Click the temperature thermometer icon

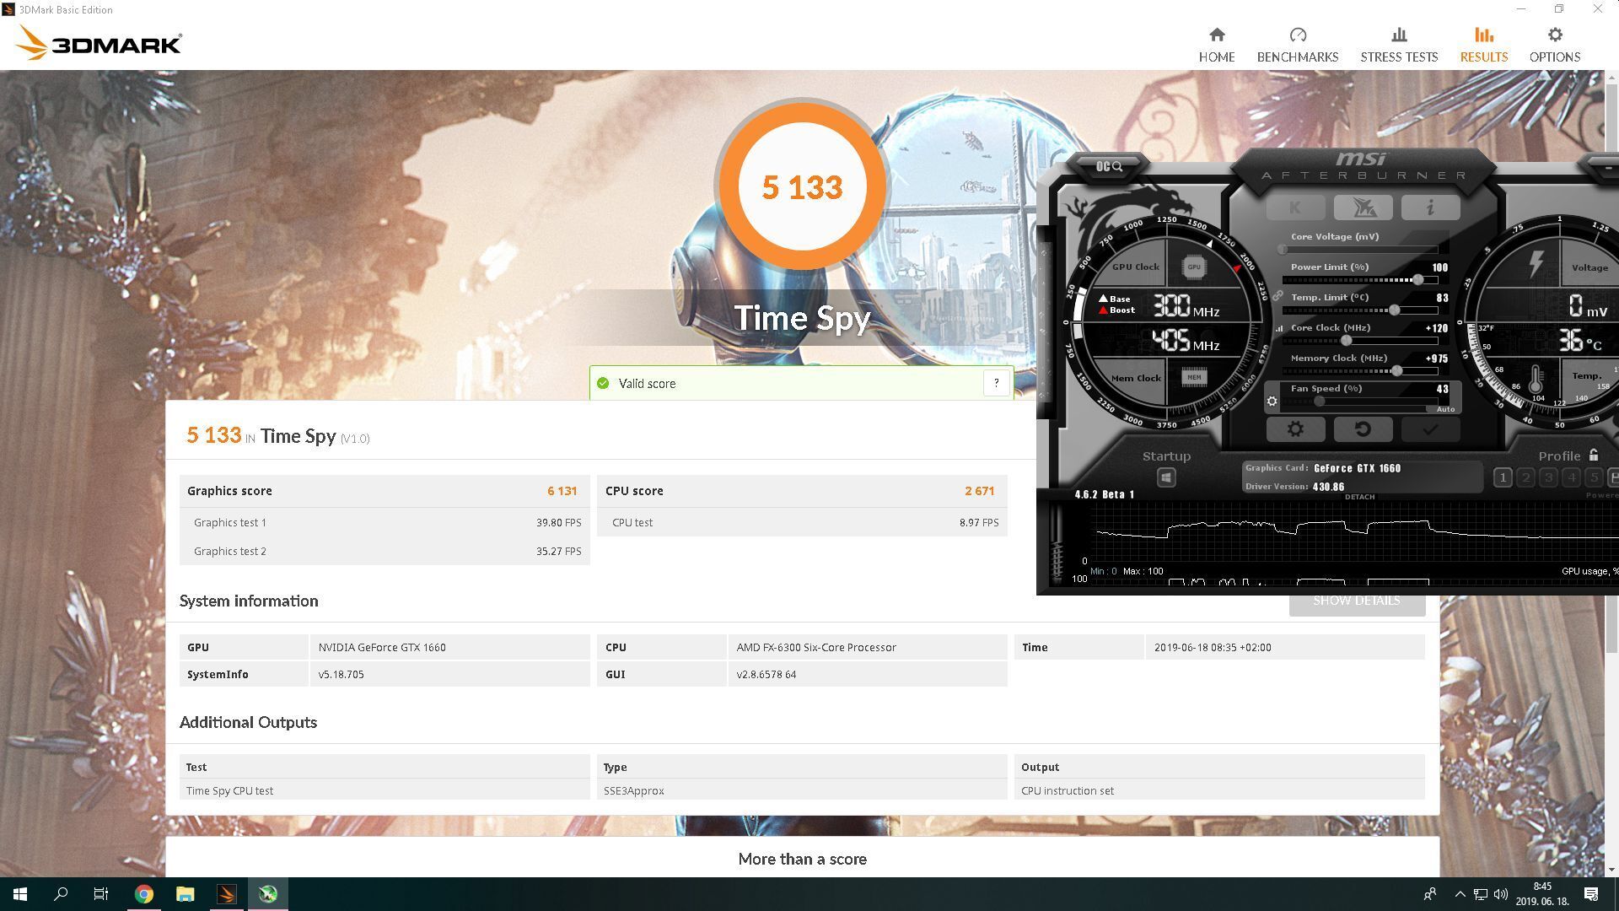1536,379
